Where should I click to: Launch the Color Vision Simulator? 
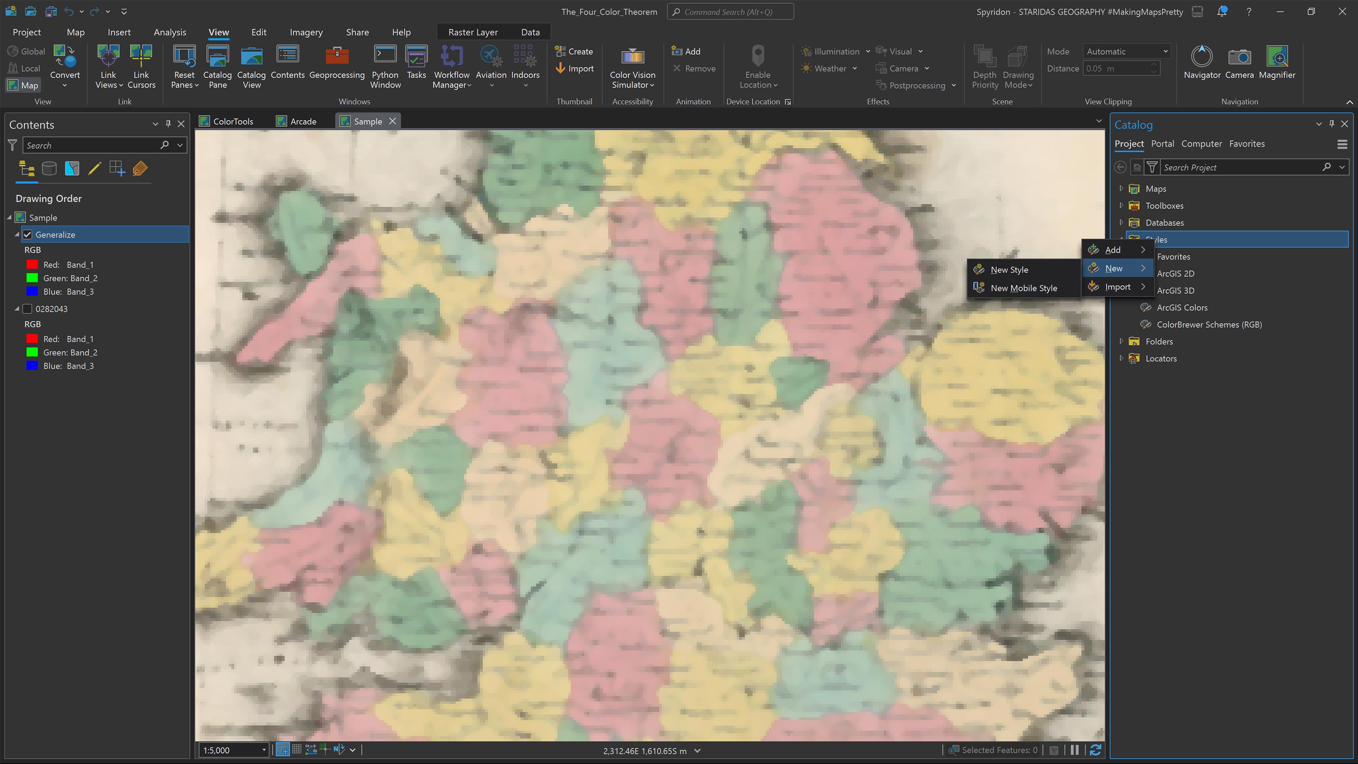pyautogui.click(x=632, y=66)
